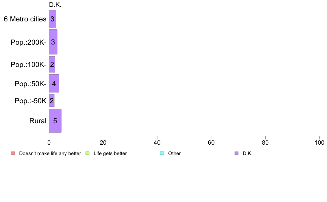
Task: Click the red Doesn't make life any better swatch
Action: pyautogui.click(x=13, y=153)
